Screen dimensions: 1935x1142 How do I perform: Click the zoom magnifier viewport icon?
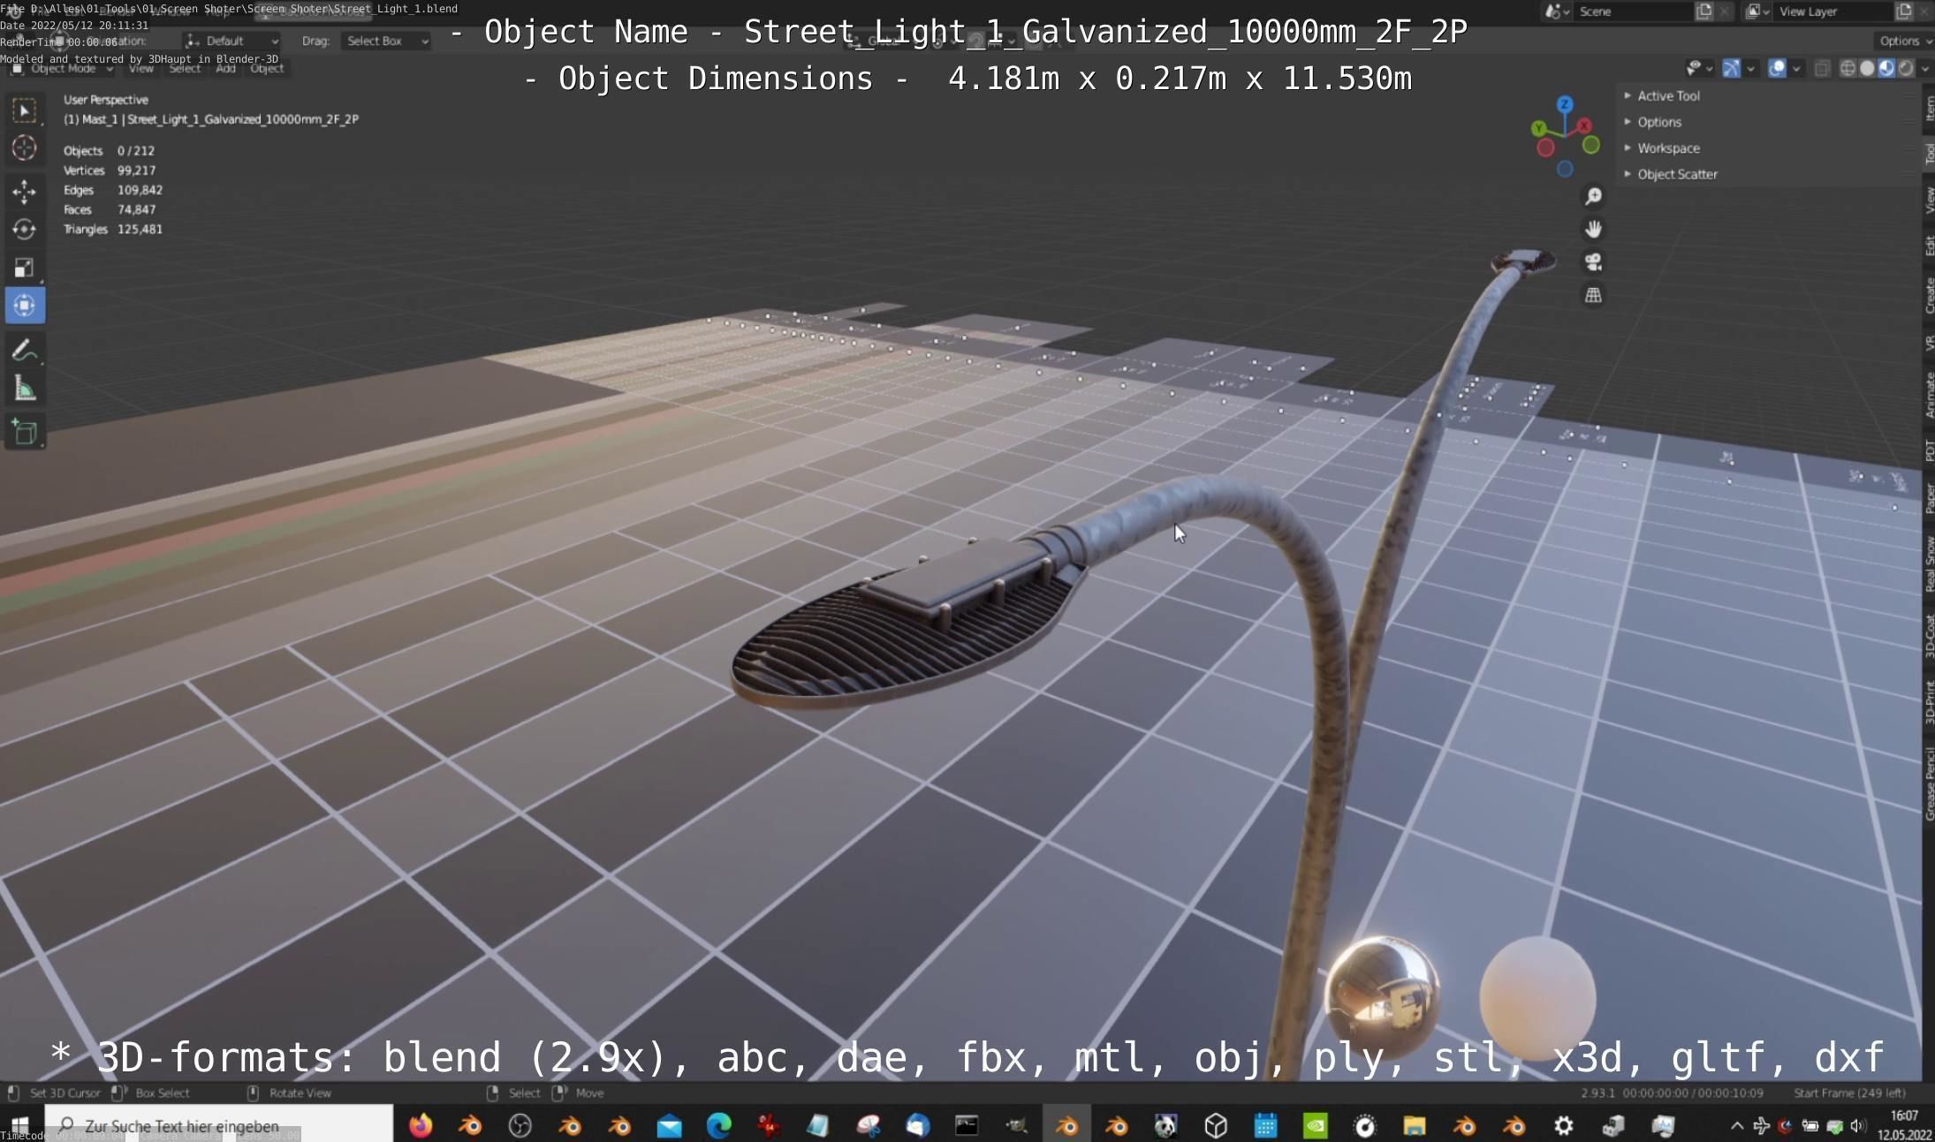[x=1593, y=196]
